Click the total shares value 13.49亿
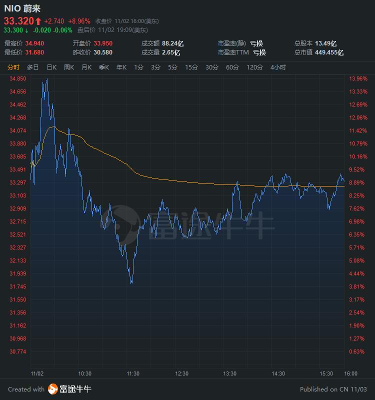Image resolution: width=375 pixels, height=400 pixels. [x=326, y=43]
